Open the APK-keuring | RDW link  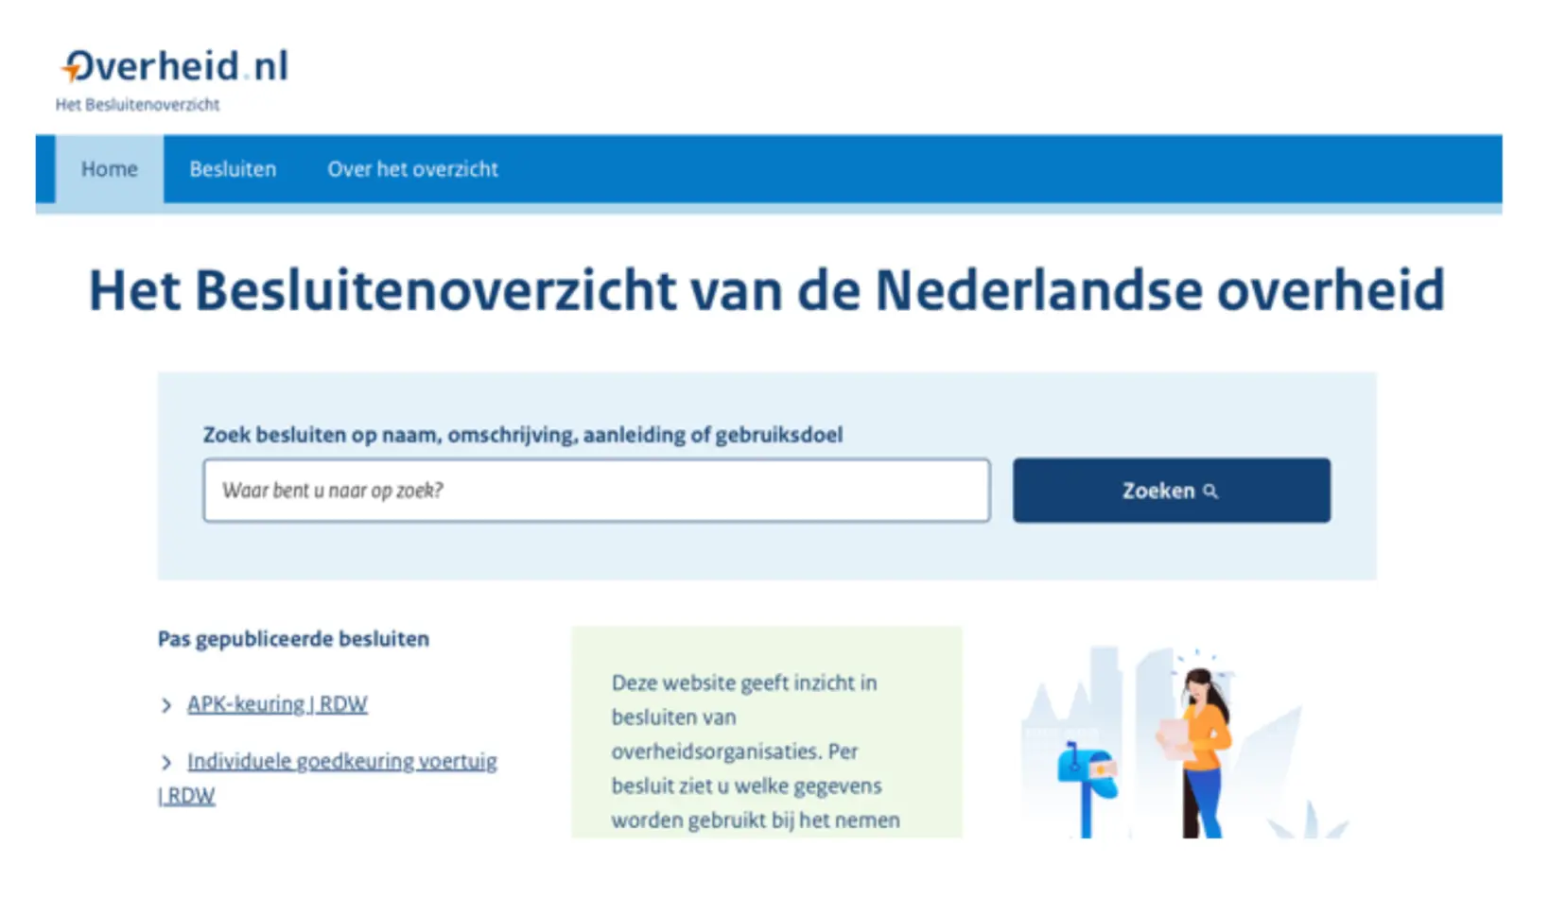277,704
